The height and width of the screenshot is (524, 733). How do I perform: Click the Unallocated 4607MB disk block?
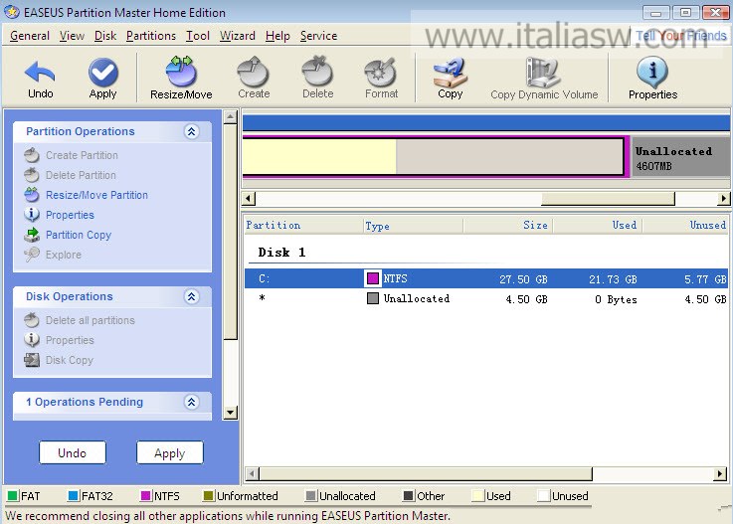pyautogui.click(x=680, y=157)
